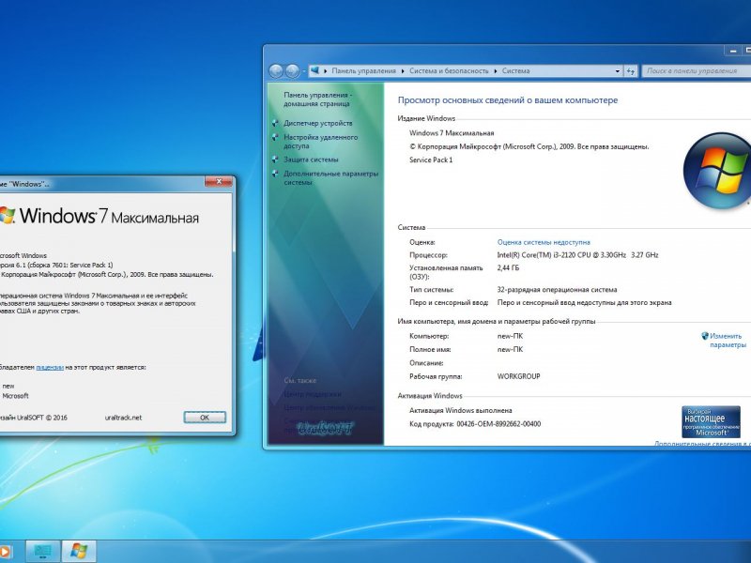Click processor value Intel(R) Core(TM) i3-2120
This screenshot has height=563, width=751.
pos(577,255)
